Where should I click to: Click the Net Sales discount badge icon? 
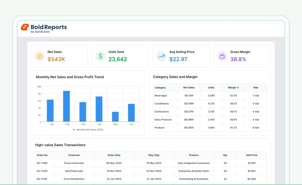coord(40,56)
